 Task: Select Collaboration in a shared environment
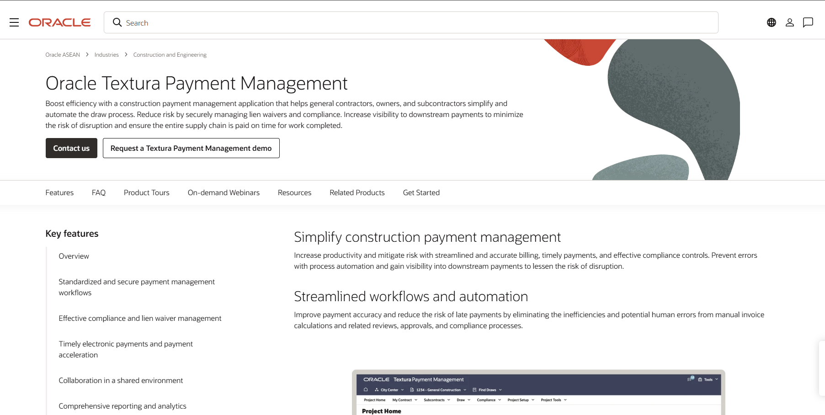pyautogui.click(x=121, y=380)
